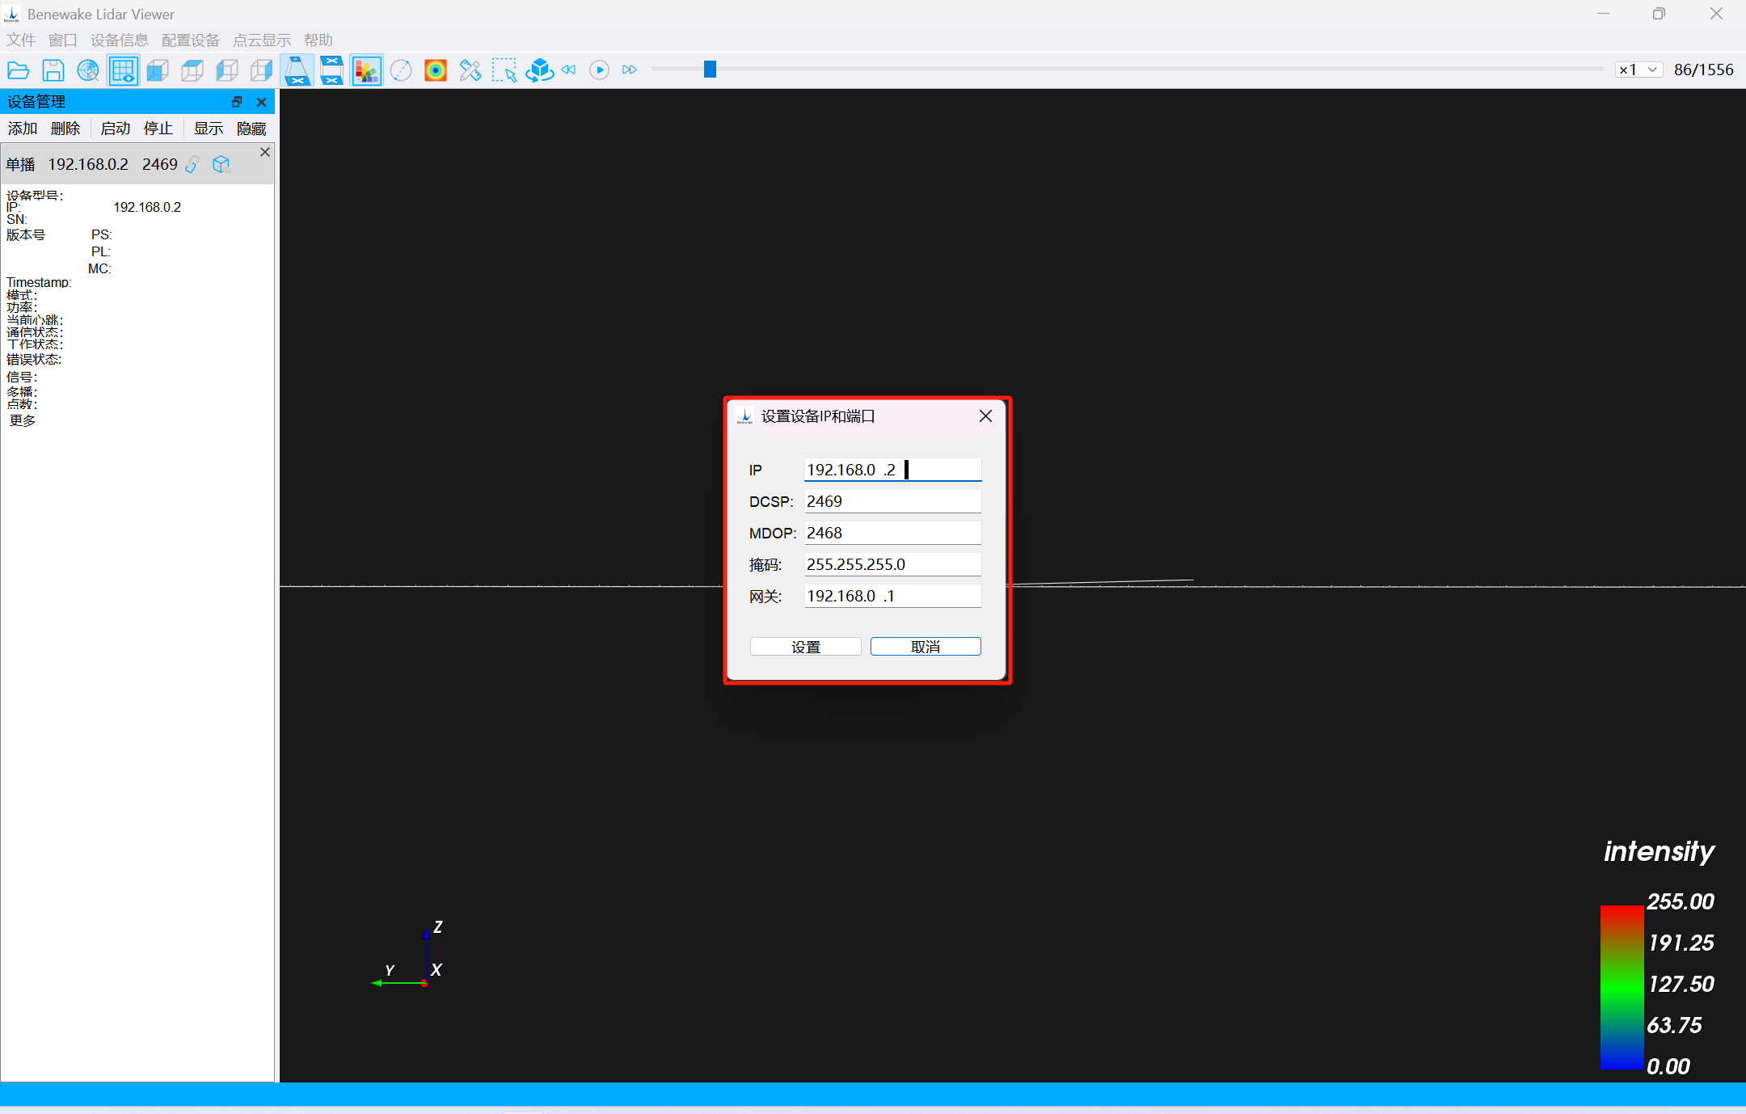The width and height of the screenshot is (1746, 1114).
Task: Click the play button in toolbar
Action: point(599,70)
